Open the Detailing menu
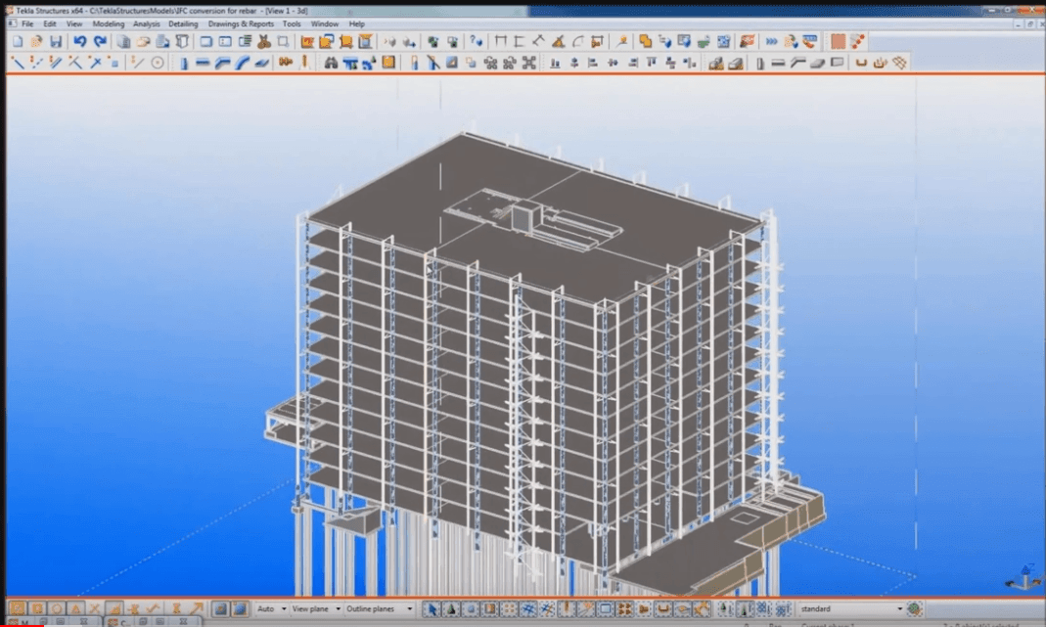 pyautogui.click(x=183, y=24)
